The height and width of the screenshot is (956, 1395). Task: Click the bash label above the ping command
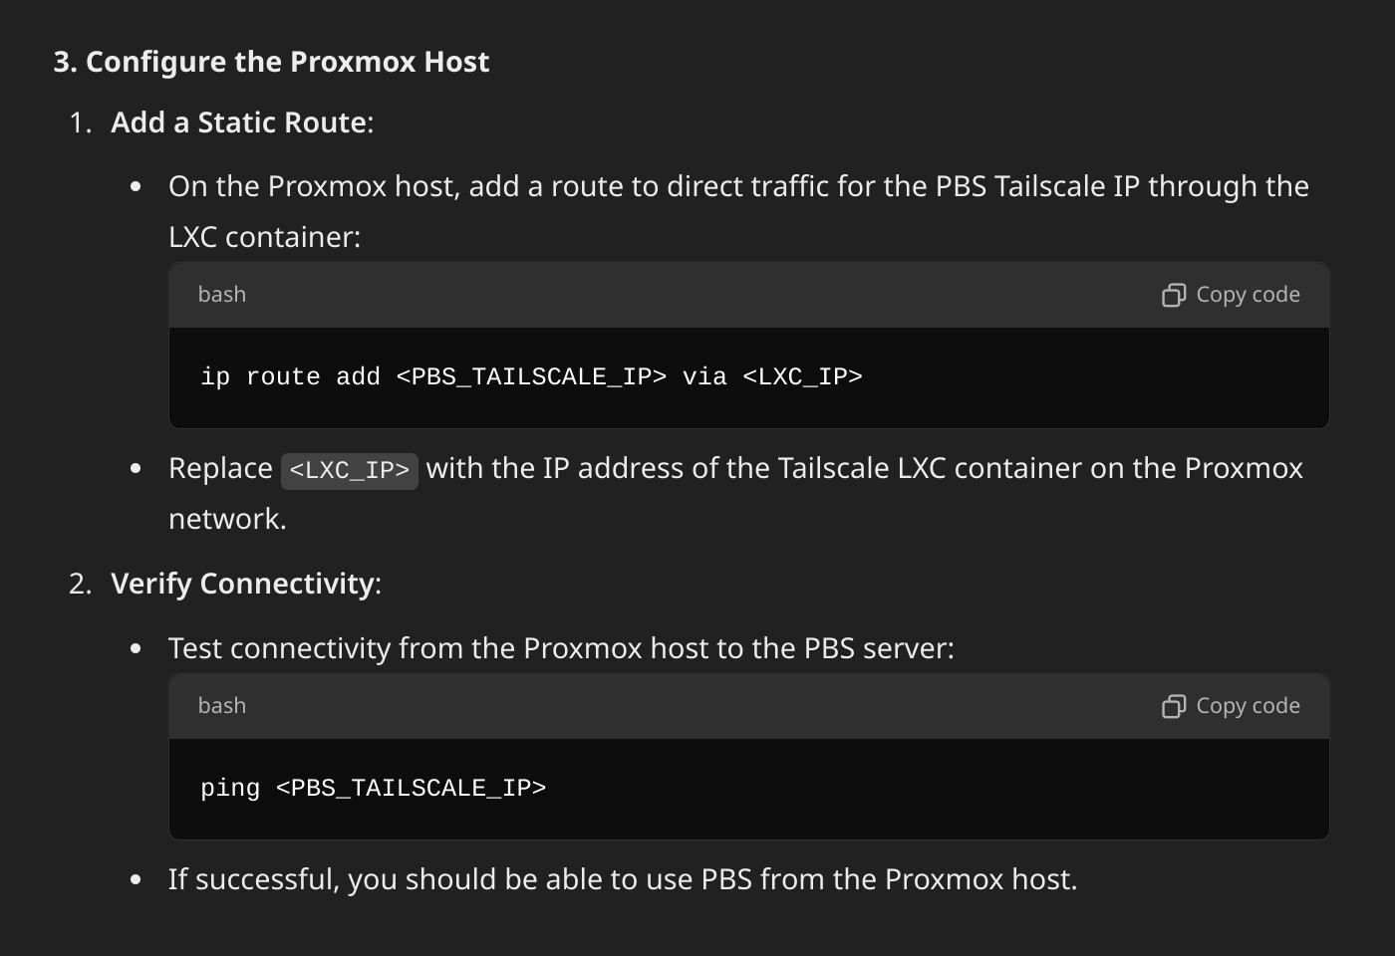[x=222, y=706]
